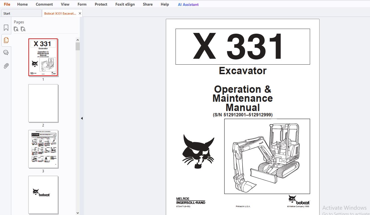
Task: Toggle the Pages thumbnail panel icon
Action: coord(6,40)
